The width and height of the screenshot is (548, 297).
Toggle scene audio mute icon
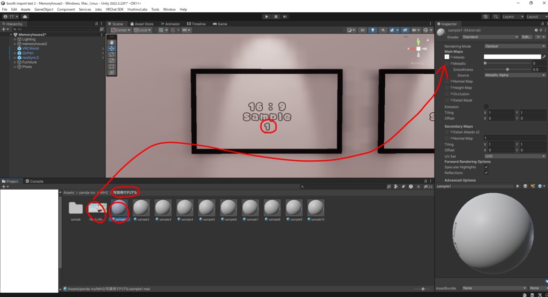[x=383, y=30]
